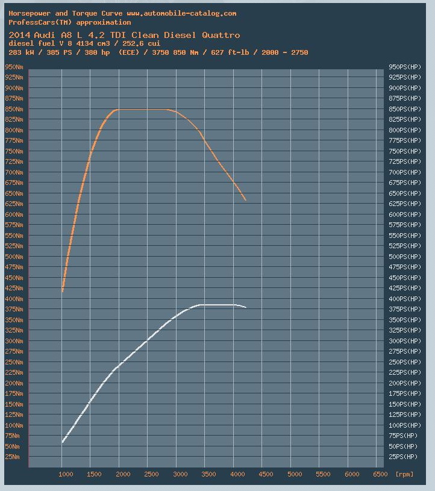Click the 75PS(HP) label on right axis
435x491 pixels.
pos(404,436)
